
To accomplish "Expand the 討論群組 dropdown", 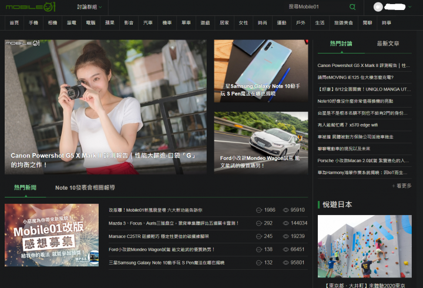I will point(89,7).
